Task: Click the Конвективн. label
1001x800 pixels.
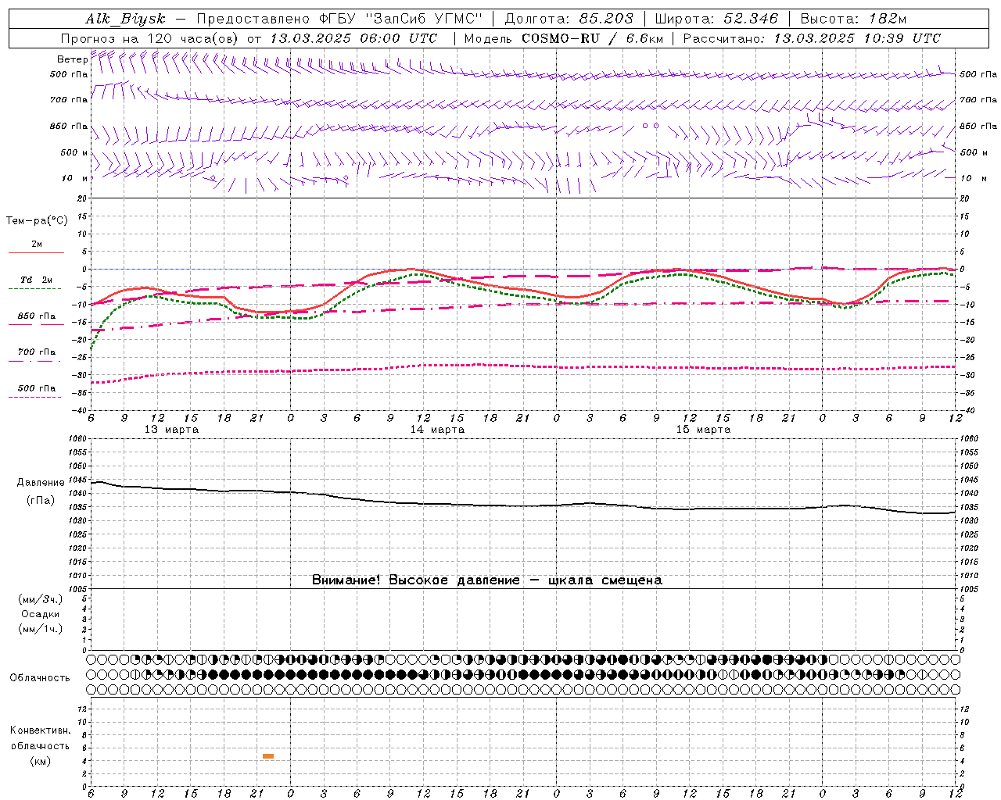Action: pos(40,730)
